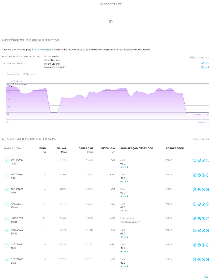Sort table by Ping column header
This screenshot has height=279, width=209.
tap(43, 148)
